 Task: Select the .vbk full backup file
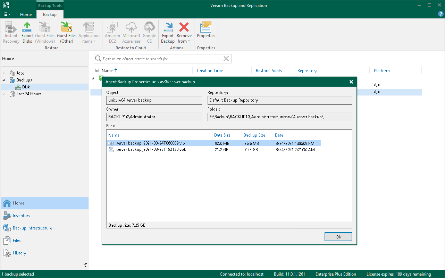(151, 150)
